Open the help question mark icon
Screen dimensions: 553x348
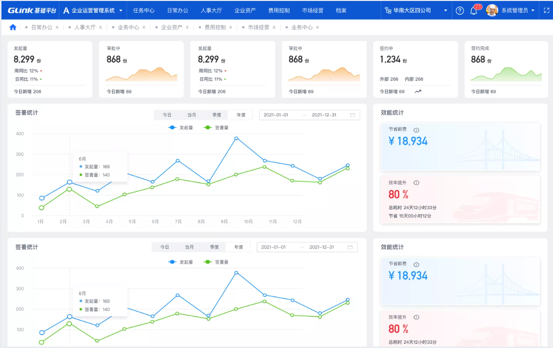click(x=460, y=11)
